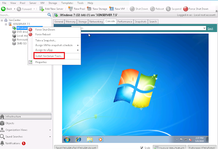The height and width of the screenshot is (149, 218).
Task: Click the XENSERVER 7.5 server icon
Action: pos(10,24)
